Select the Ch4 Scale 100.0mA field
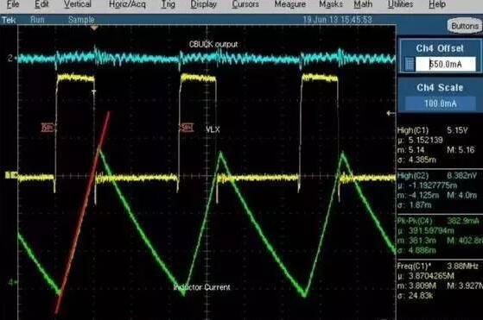 click(x=440, y=104)
